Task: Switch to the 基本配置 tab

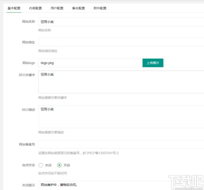Action: 14,8
